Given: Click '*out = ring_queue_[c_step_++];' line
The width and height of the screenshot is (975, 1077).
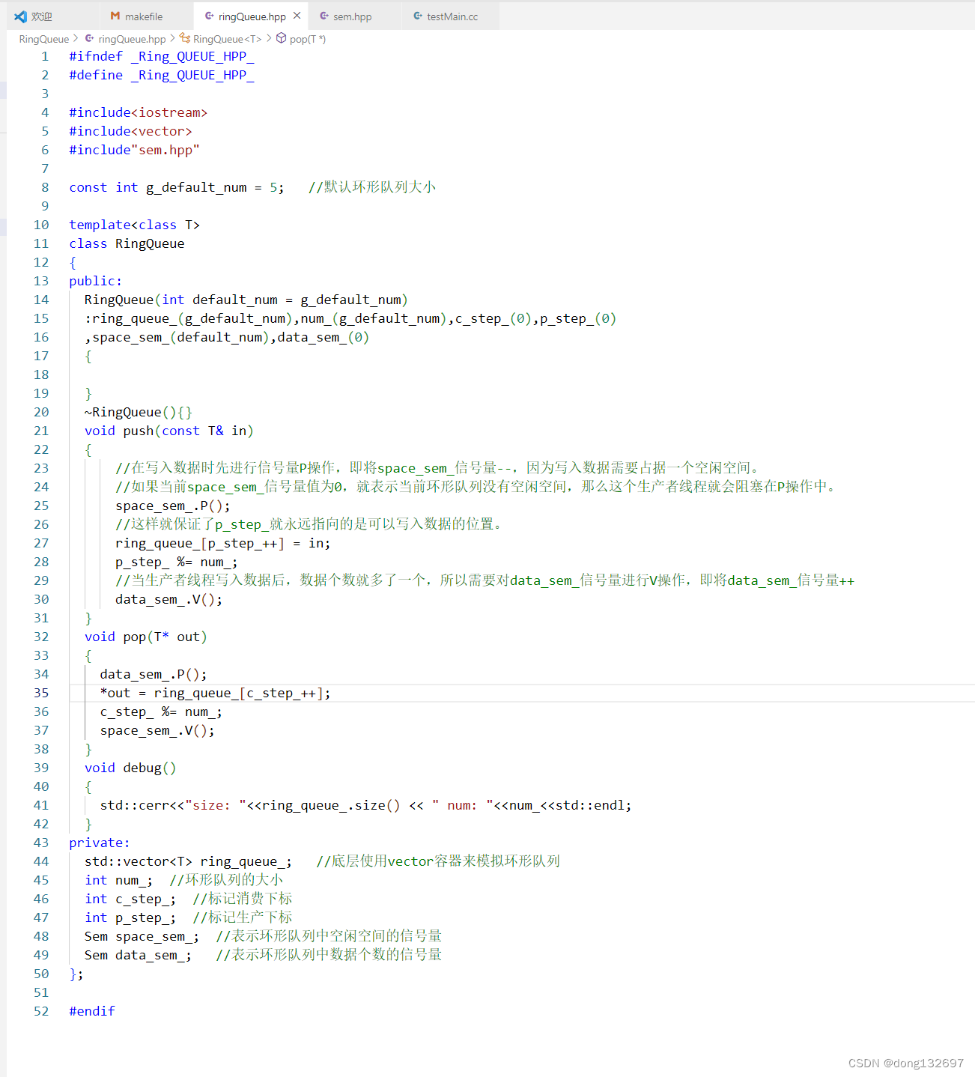Looking at the screenshot, I should 216,693.
